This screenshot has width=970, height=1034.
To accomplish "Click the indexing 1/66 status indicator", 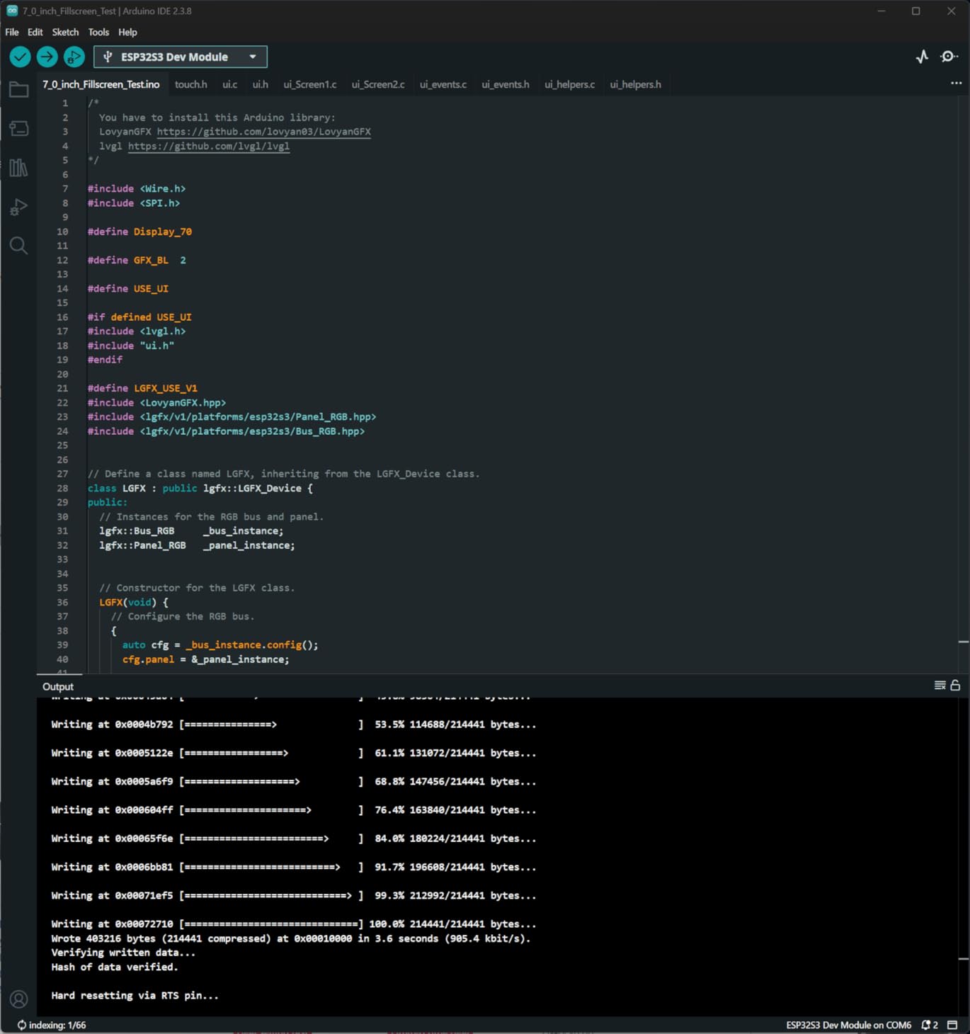I will (x=51, y=1025).
